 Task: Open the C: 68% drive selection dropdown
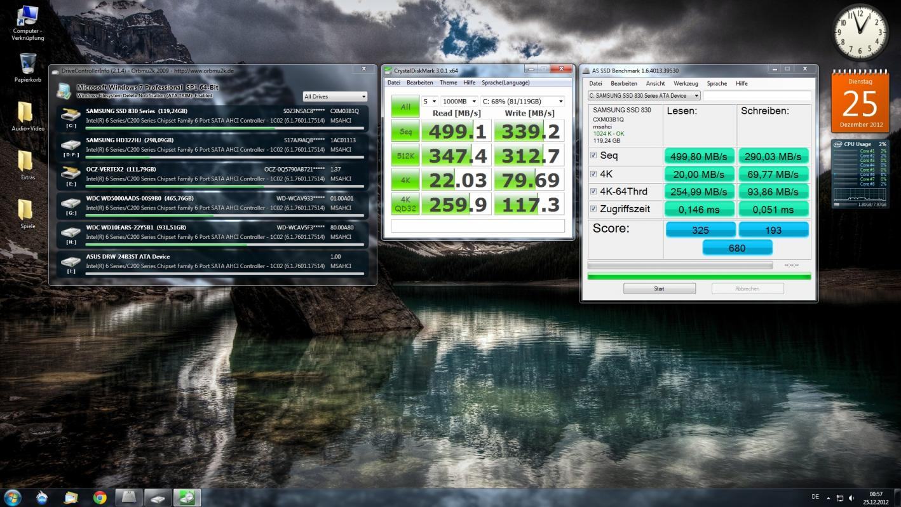[x=522, y=101]
